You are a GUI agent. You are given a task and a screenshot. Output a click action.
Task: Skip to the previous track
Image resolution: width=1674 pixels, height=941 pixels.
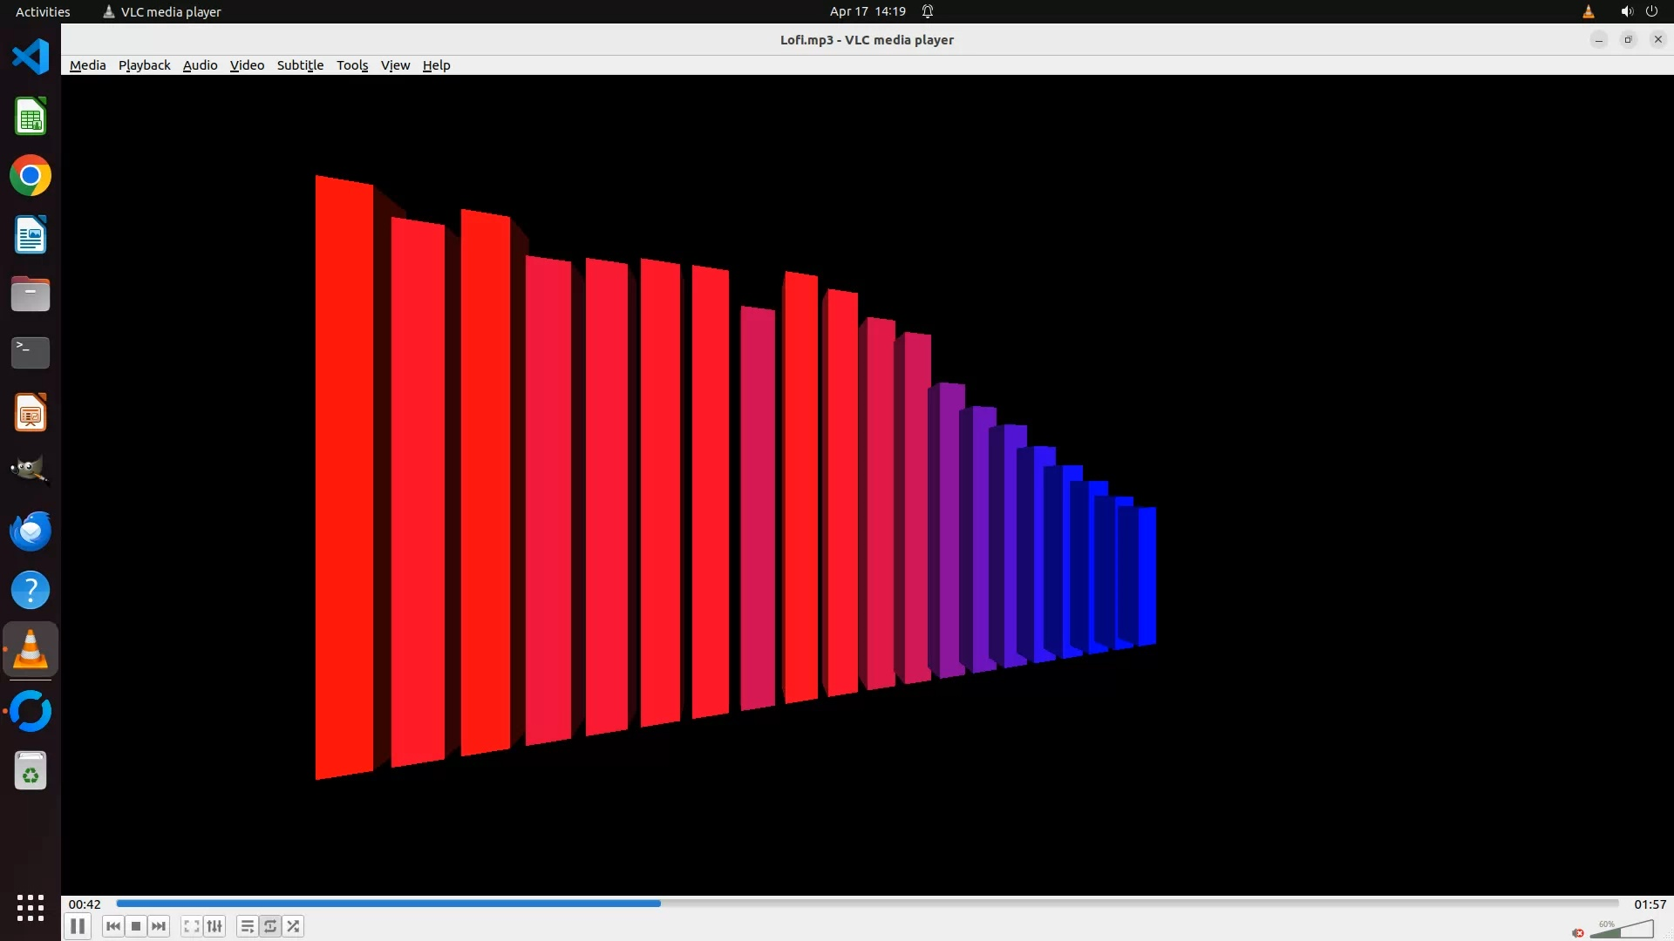click(113, 926)
